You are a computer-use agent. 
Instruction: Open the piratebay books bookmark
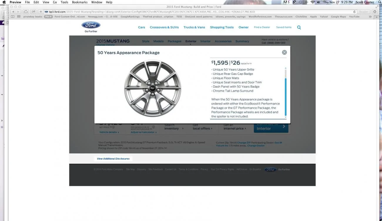33,17
